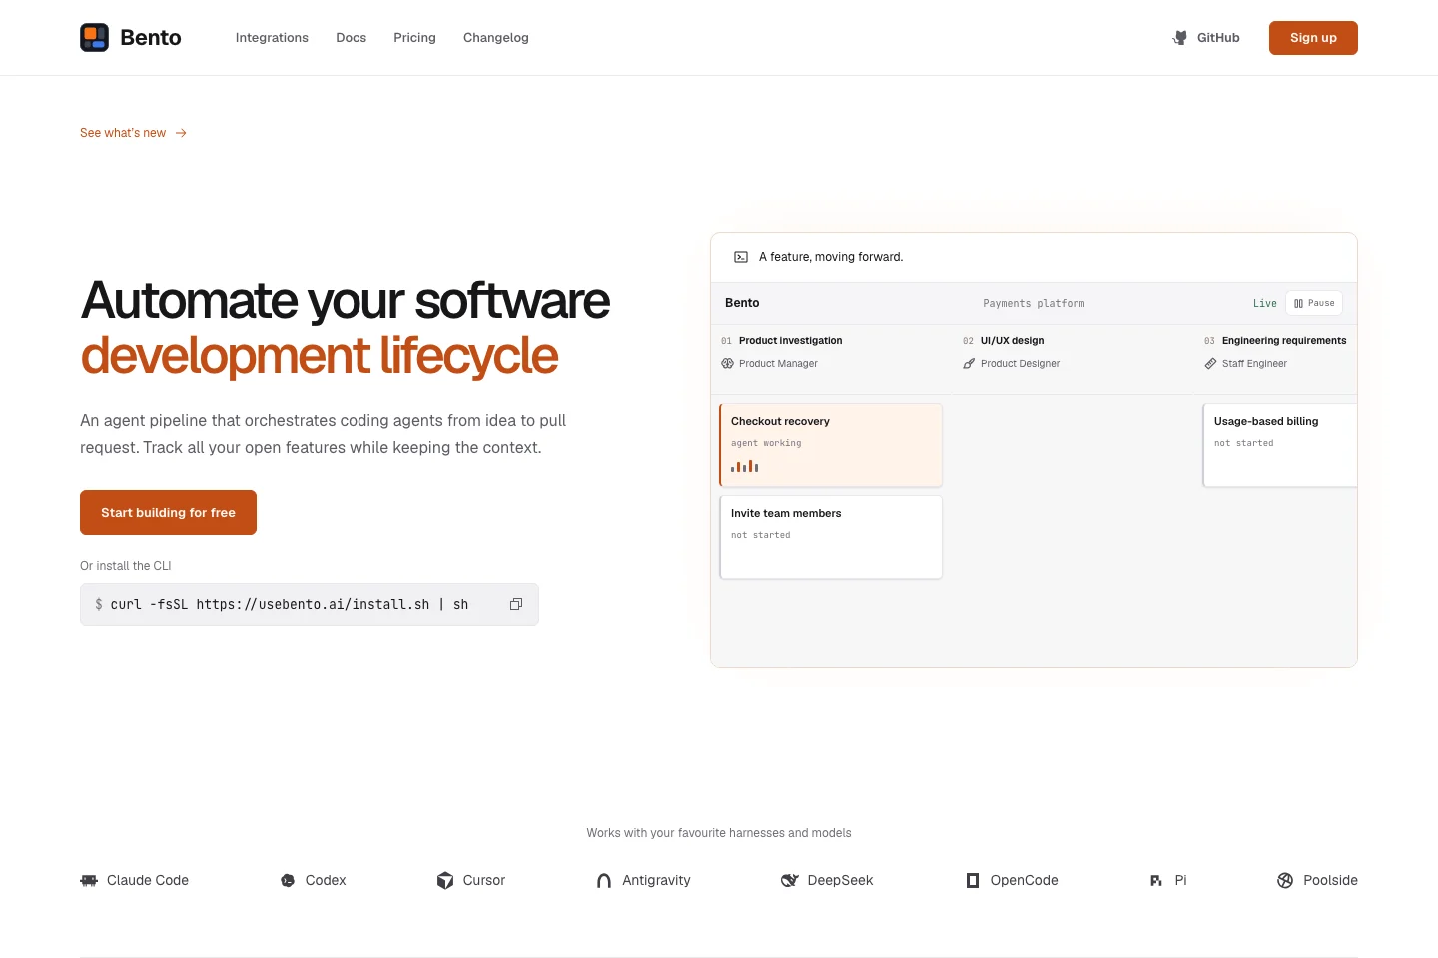Click the Bento title in demo panel
Screen dimensions: 1438x958
coord(742,303)
